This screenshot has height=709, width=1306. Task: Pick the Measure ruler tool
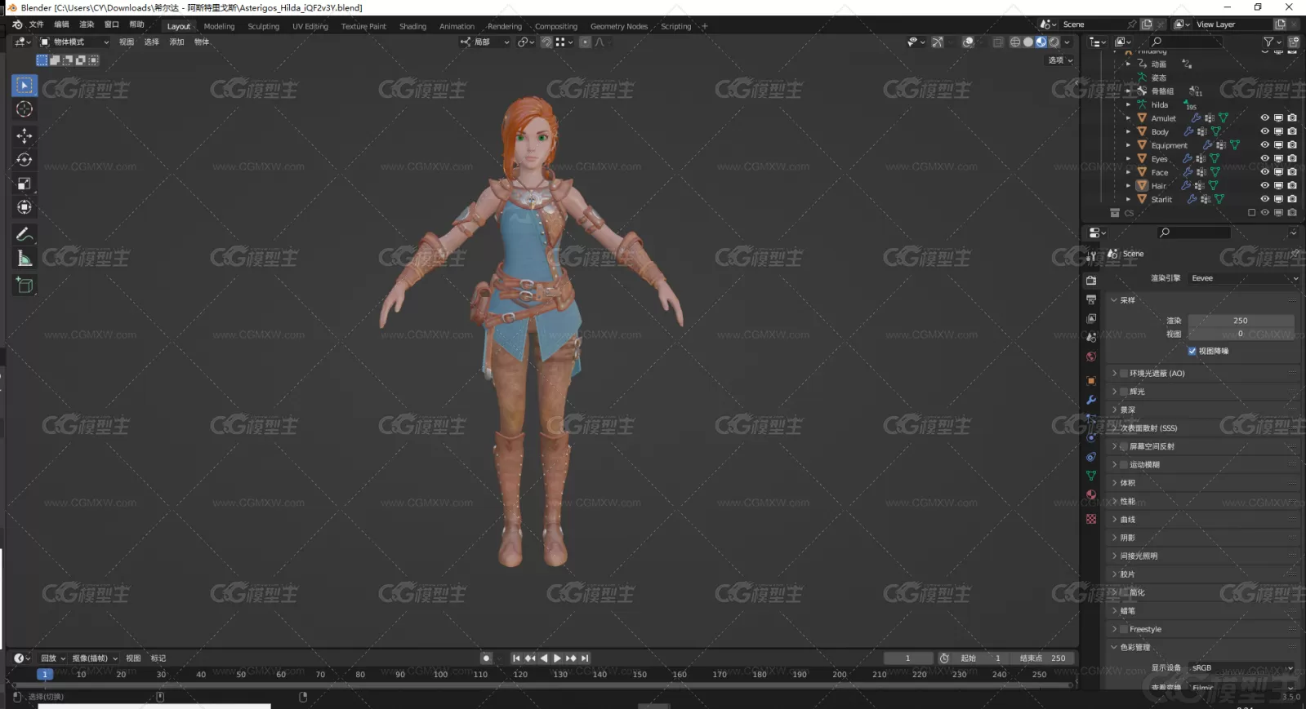25,259
